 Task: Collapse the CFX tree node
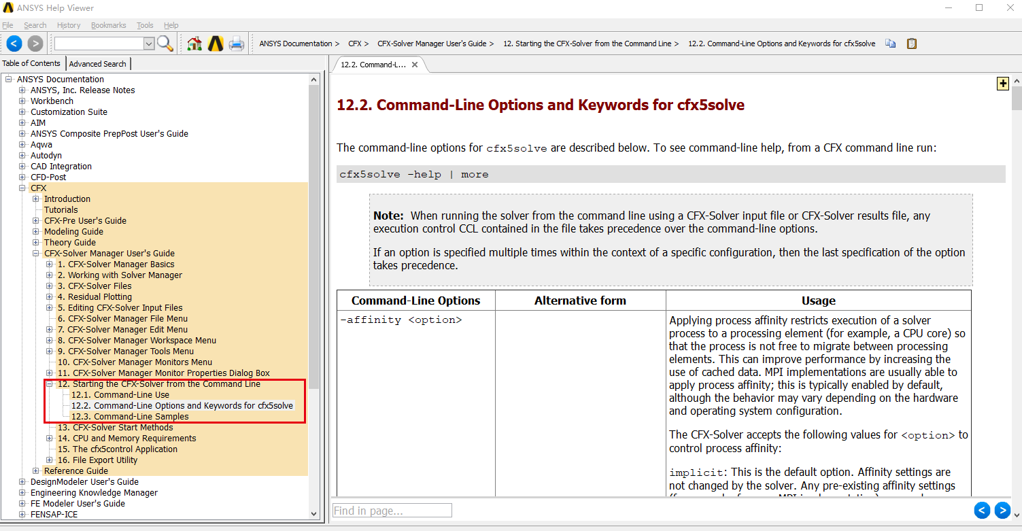point(22,188)
